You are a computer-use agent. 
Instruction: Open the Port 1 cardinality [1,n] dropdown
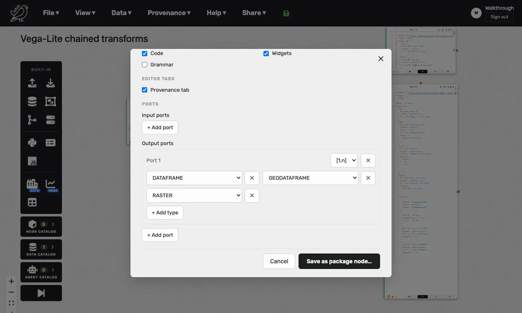pyautogui.click(x=344, y=161)
